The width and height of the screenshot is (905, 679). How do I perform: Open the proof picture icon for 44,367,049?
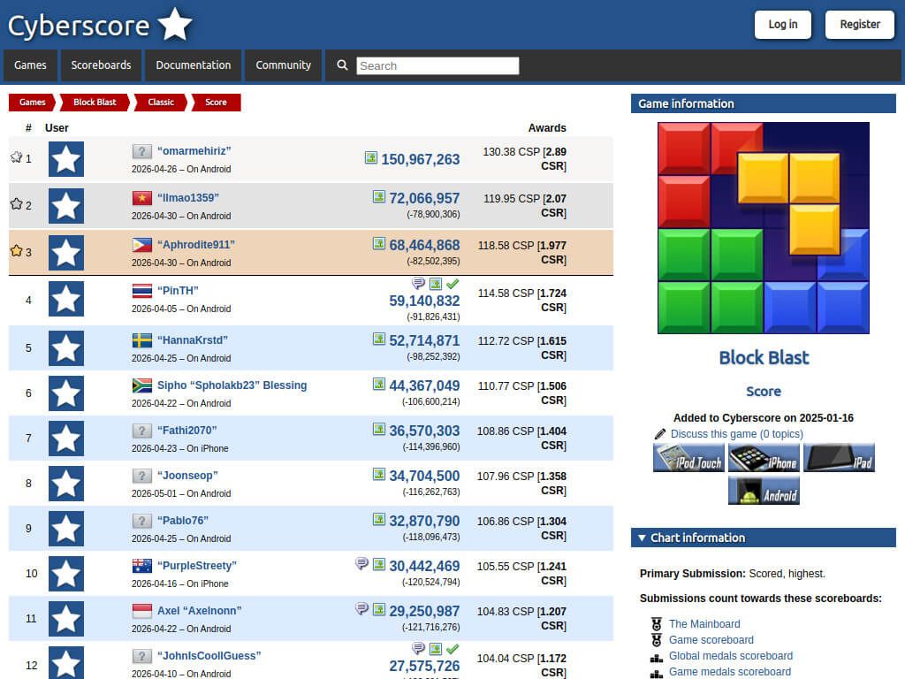click(379, 384)
